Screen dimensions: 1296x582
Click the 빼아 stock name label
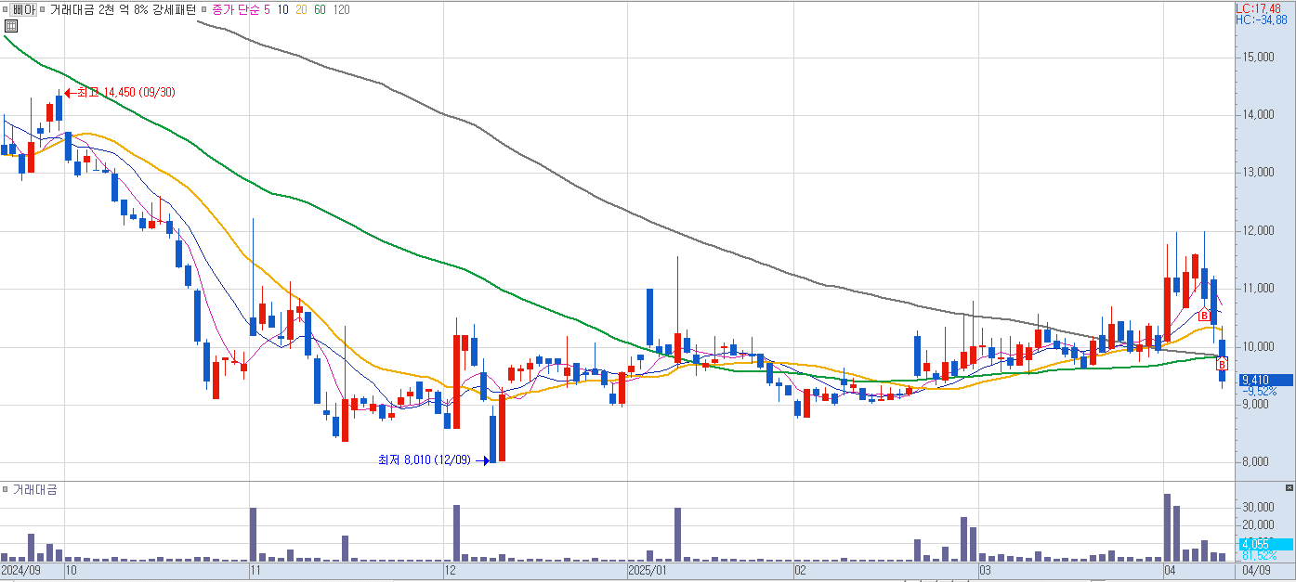point(23,9)
